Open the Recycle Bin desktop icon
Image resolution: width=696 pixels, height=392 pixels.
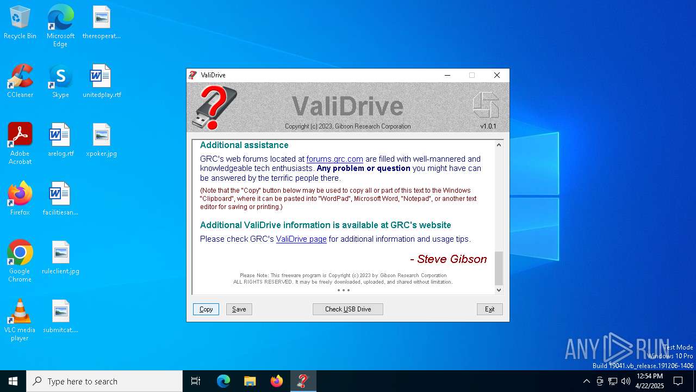click(x=20, y=23)
